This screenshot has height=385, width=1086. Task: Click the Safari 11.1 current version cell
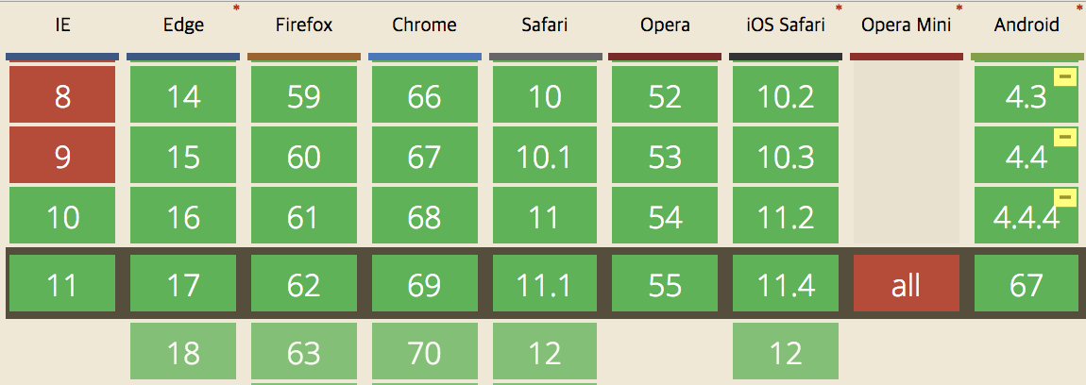(545, 283)
